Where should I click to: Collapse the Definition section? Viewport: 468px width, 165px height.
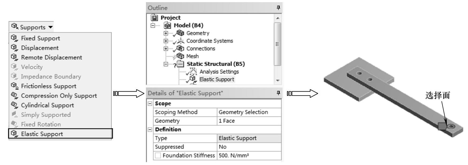click(150, 129)
